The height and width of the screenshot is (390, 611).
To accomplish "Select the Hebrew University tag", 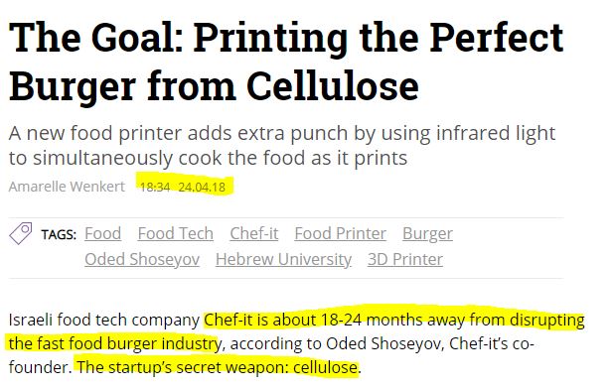I will click(x=284, y=260).
